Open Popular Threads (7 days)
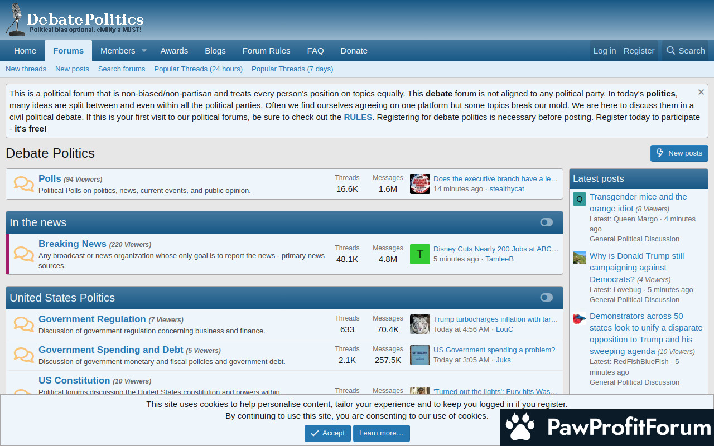The image size is (714, 446). [x=292, y=69]
